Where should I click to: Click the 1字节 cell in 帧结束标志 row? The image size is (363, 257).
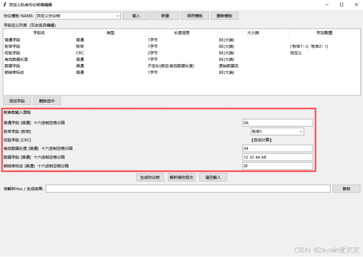[153, 72]
